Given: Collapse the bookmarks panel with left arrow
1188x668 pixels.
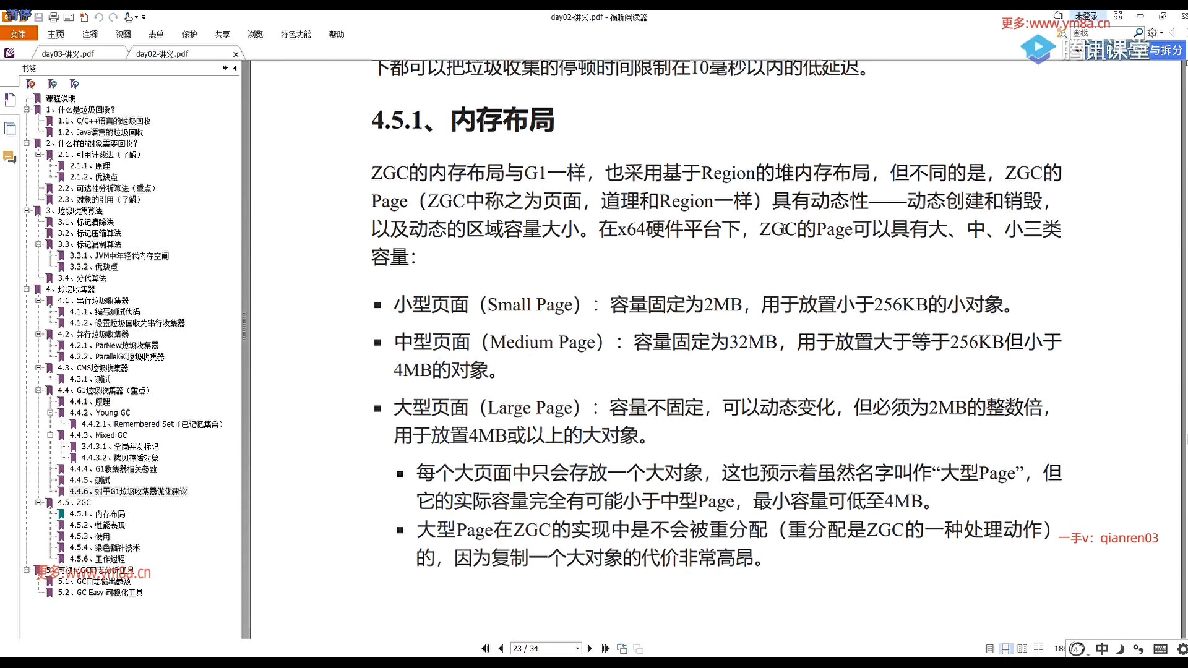Looking at the screenshot, I should [235, 68].
